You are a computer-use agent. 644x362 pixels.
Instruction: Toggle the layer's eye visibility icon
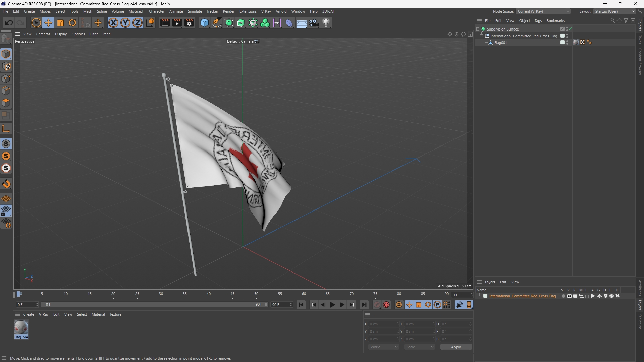(x=569, y=296)
